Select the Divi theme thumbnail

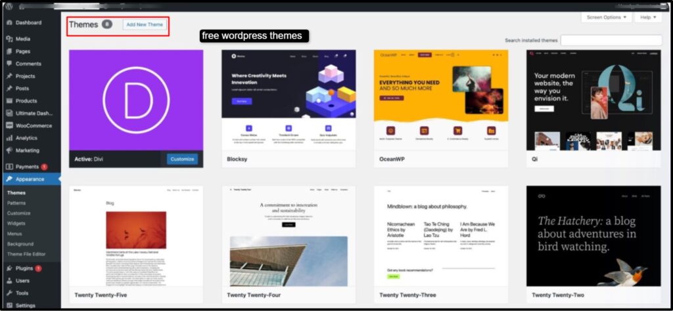pos(136,100)
